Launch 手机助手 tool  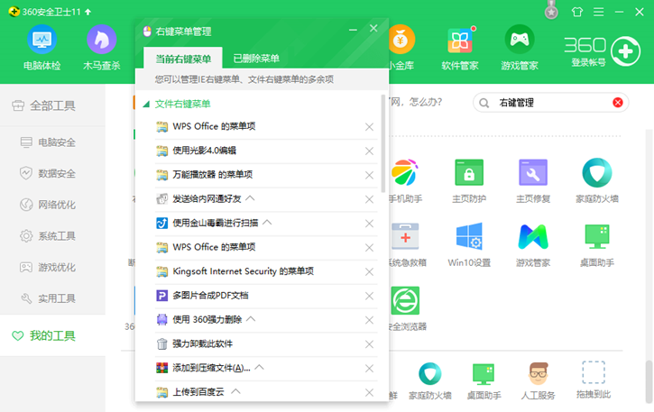tap(405, 172)
